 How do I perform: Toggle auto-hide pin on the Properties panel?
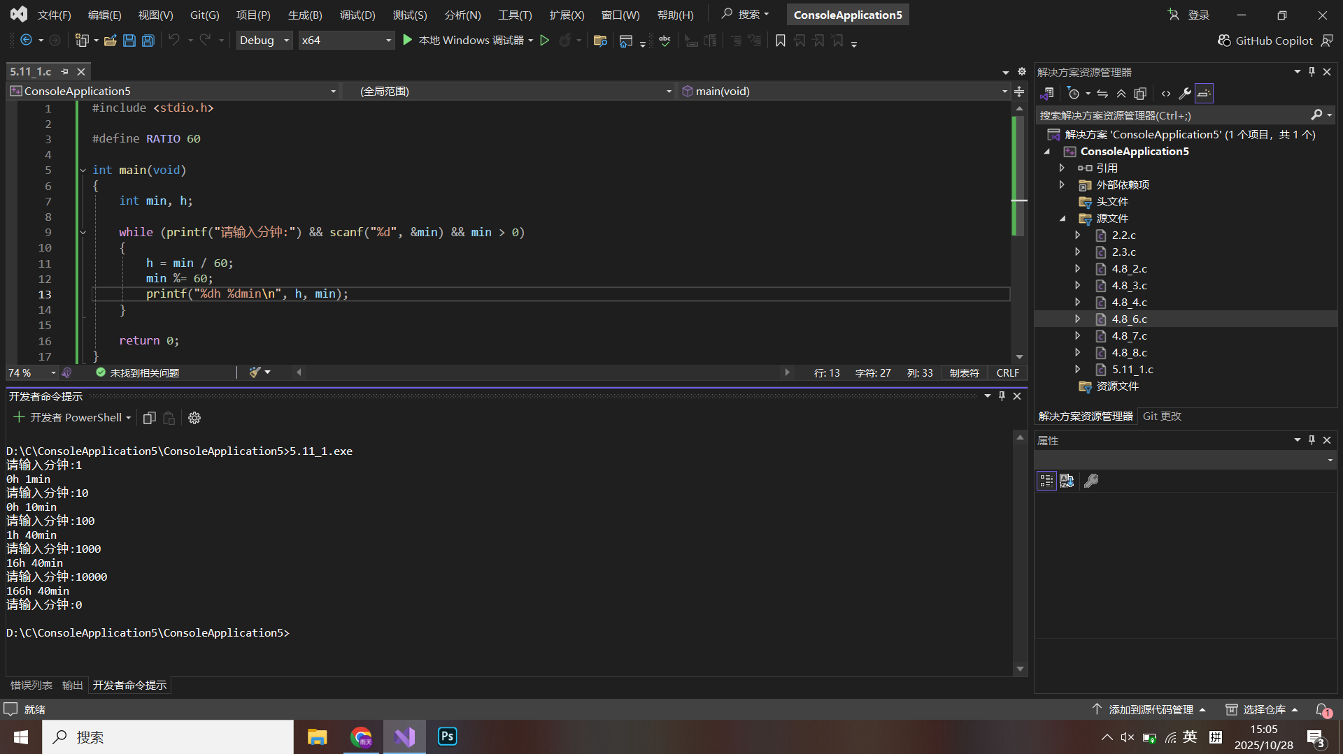(x=1312, y=440)
